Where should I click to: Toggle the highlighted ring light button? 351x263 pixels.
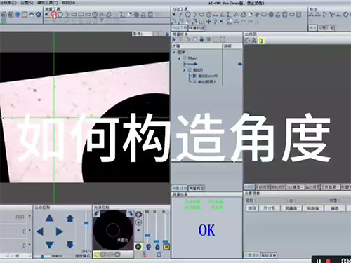tap(138, 247)
